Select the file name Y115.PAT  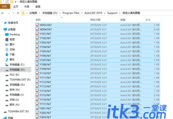pyautogui.click(x=46, y=95)
